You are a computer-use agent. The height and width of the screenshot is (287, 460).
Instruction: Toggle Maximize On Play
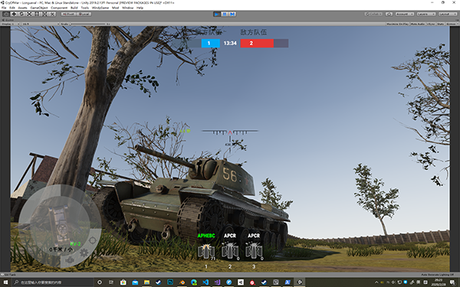click(x=397, y=24)
